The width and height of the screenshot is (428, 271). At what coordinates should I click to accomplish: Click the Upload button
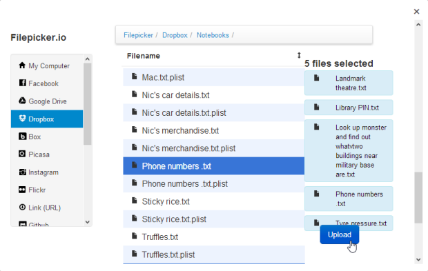pyautogui.click(x=339, y=234)
